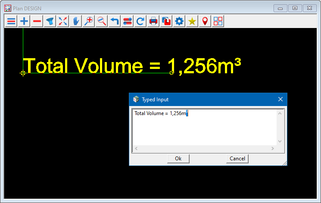Click the fit-view arrows icon
The width and height of the screenshot is (321, 203).
[63, 21]
